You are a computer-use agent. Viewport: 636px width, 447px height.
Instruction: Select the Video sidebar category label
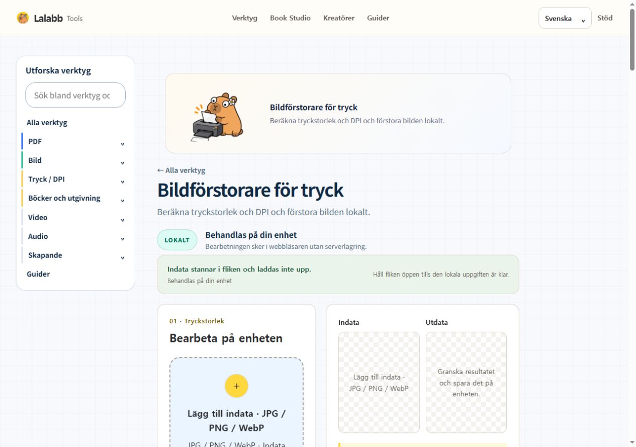(x=38, y=217)
